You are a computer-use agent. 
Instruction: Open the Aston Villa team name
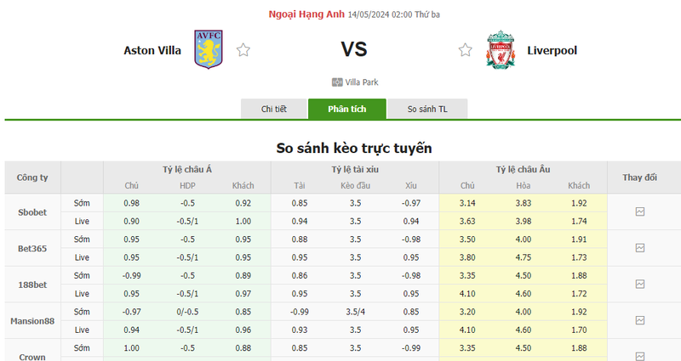click(152, 50)
